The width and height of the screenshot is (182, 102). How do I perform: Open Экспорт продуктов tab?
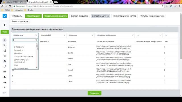79,16
